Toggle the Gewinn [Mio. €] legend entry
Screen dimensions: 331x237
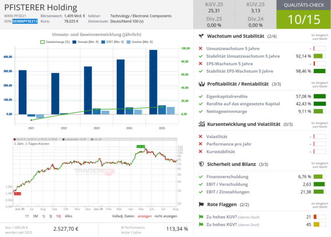(140, 42)
